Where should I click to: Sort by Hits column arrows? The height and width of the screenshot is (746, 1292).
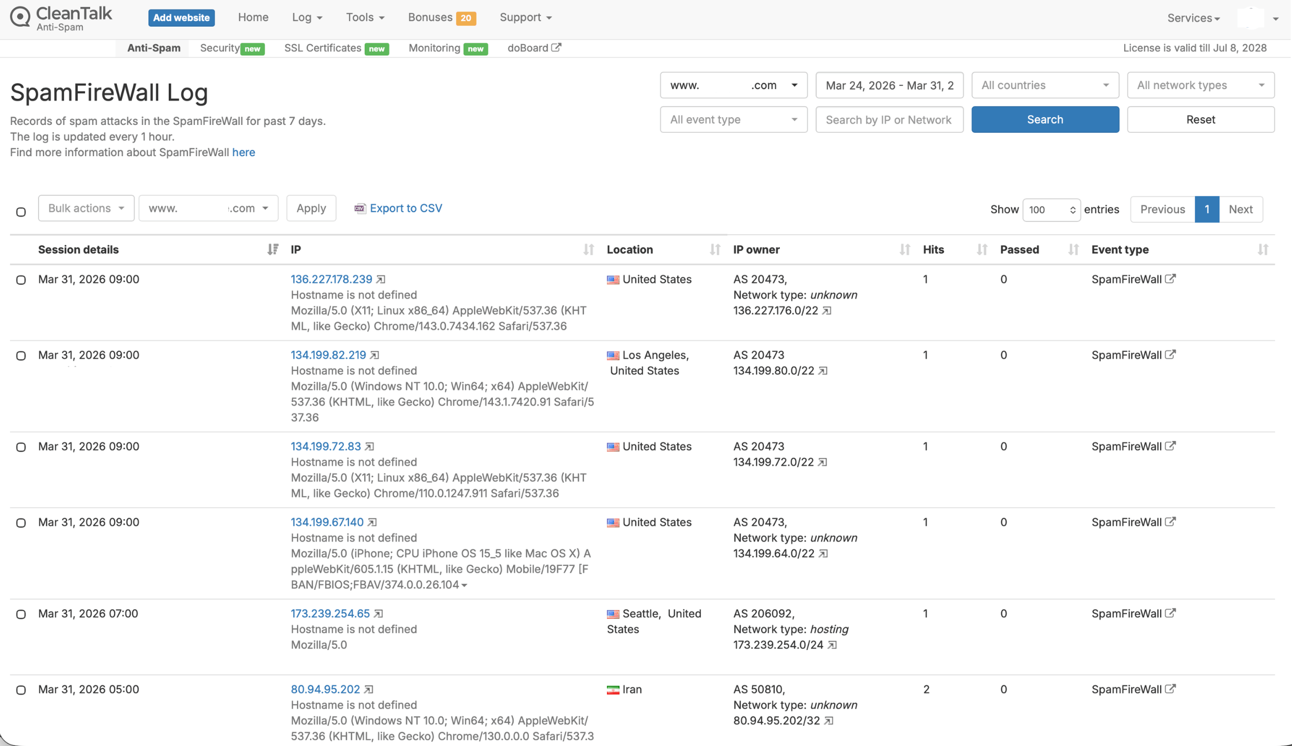click(x=982, y=250)
